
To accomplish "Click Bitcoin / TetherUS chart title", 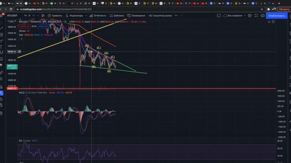I will (30, 22).
